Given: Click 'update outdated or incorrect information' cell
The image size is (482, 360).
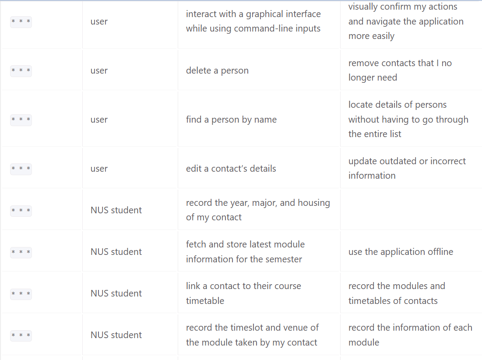Looking at the screenshot, I should click(x=412, y=169).
